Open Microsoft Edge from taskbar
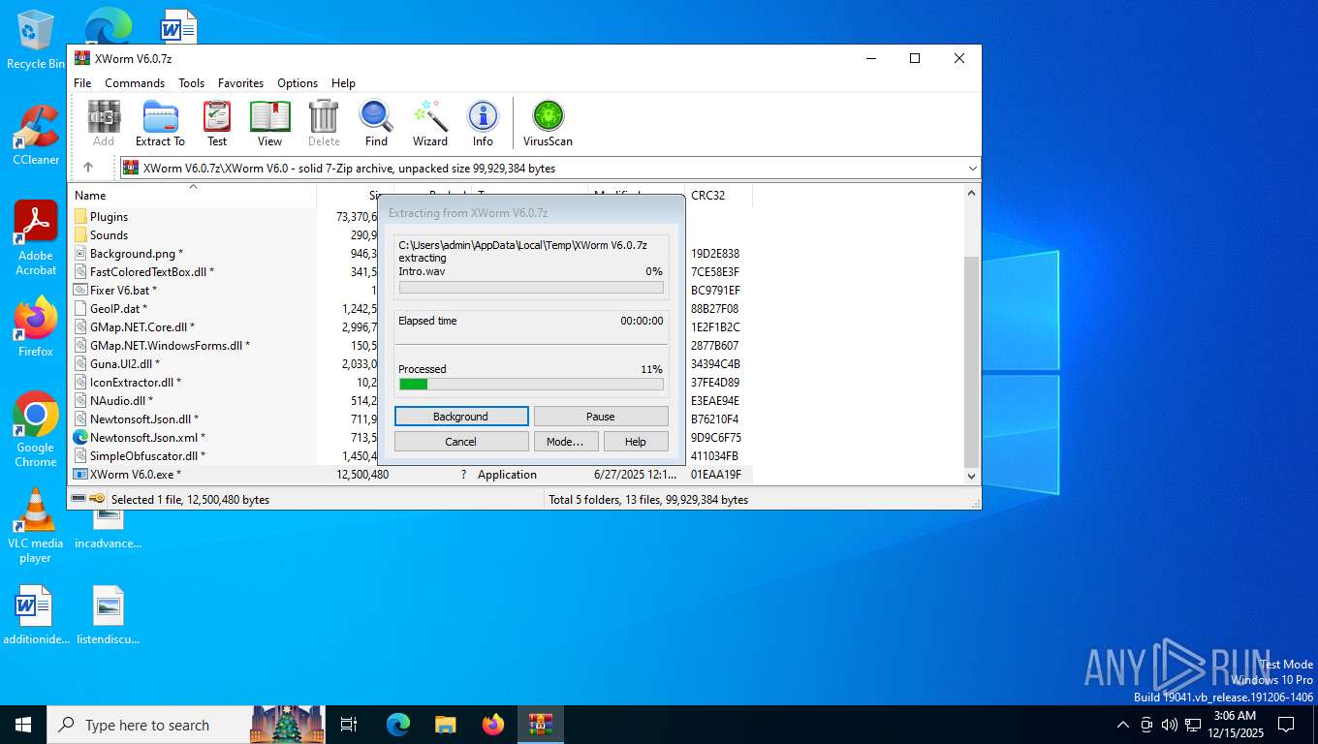This screenshot has height=744, width=1318. click(398, 725)
